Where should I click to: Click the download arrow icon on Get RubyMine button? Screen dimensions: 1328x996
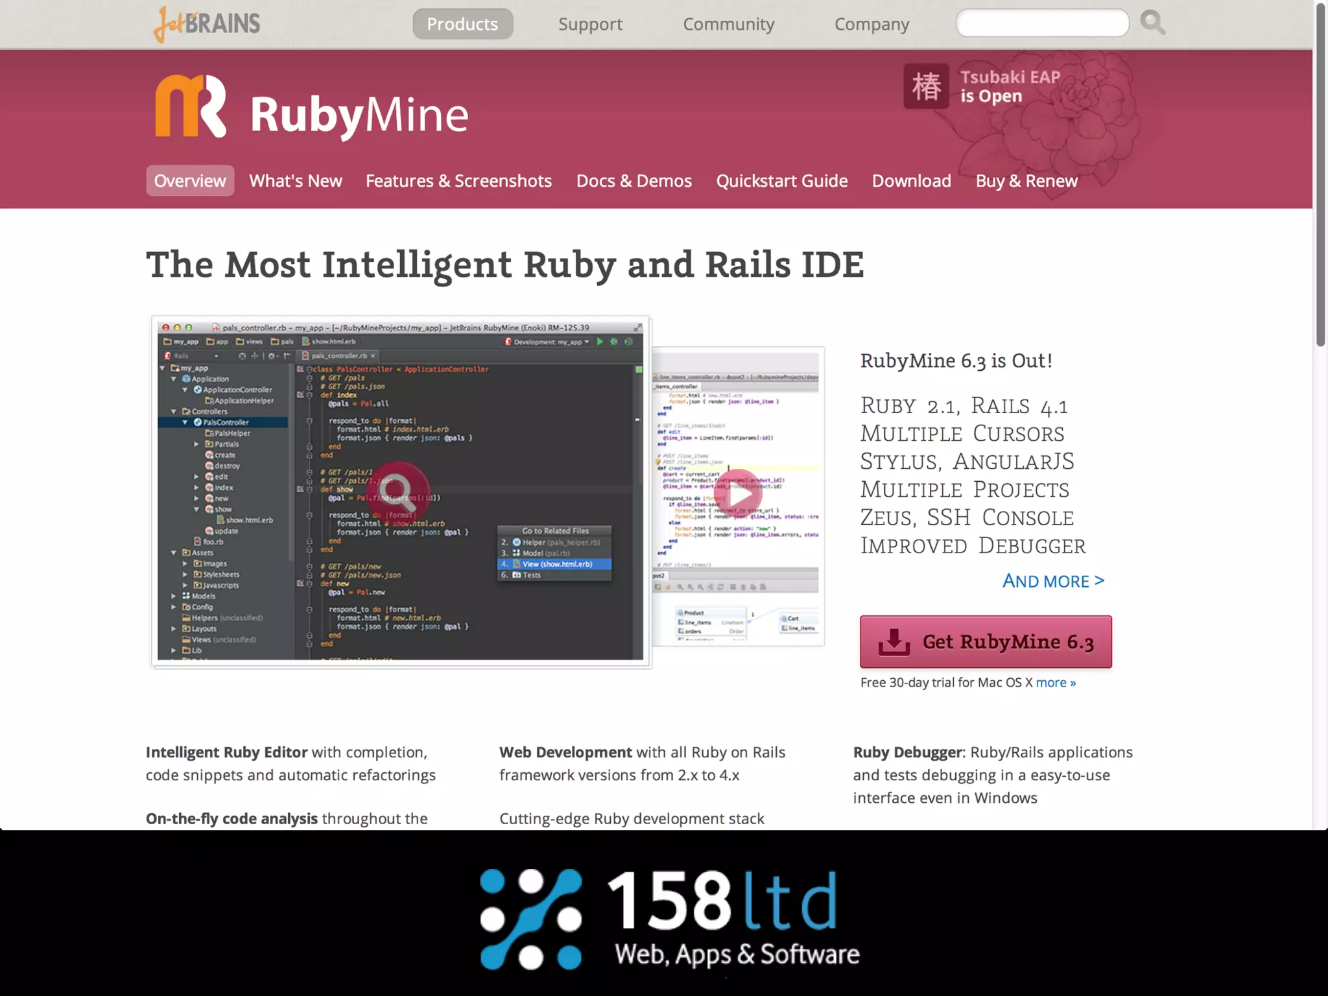tap(894, 642)
